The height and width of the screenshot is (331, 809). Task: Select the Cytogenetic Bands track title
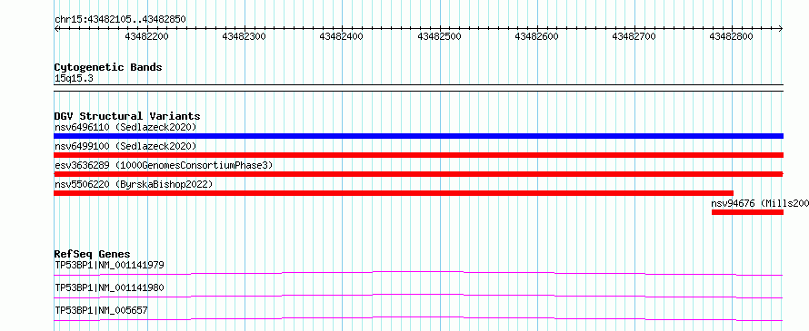coord(108,67)
